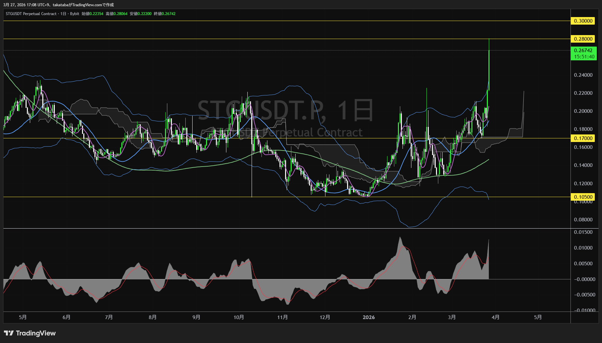Select the 0.28000 horizontal line label
This screenshot has height=343, width=602.
point(583,39)
